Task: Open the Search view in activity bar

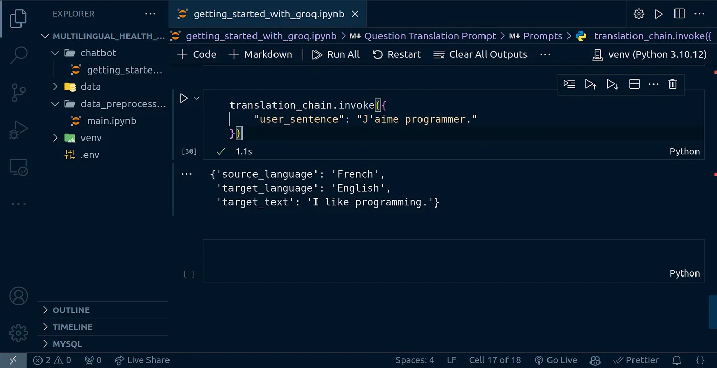Action: coord(19,55)
